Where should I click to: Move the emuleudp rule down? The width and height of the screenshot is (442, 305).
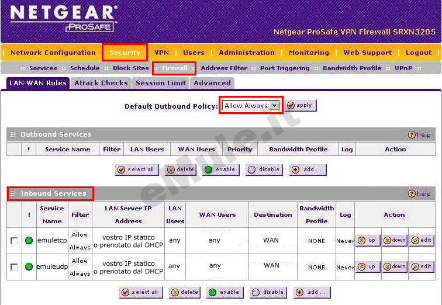[395, 266]
